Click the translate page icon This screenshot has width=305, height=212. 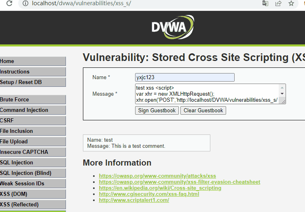pos(265,3)
